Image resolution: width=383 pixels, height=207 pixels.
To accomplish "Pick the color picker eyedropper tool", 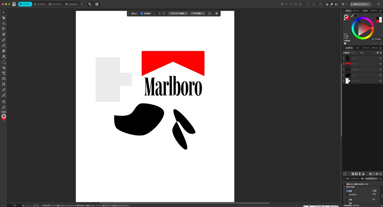I will coord(4,95).
